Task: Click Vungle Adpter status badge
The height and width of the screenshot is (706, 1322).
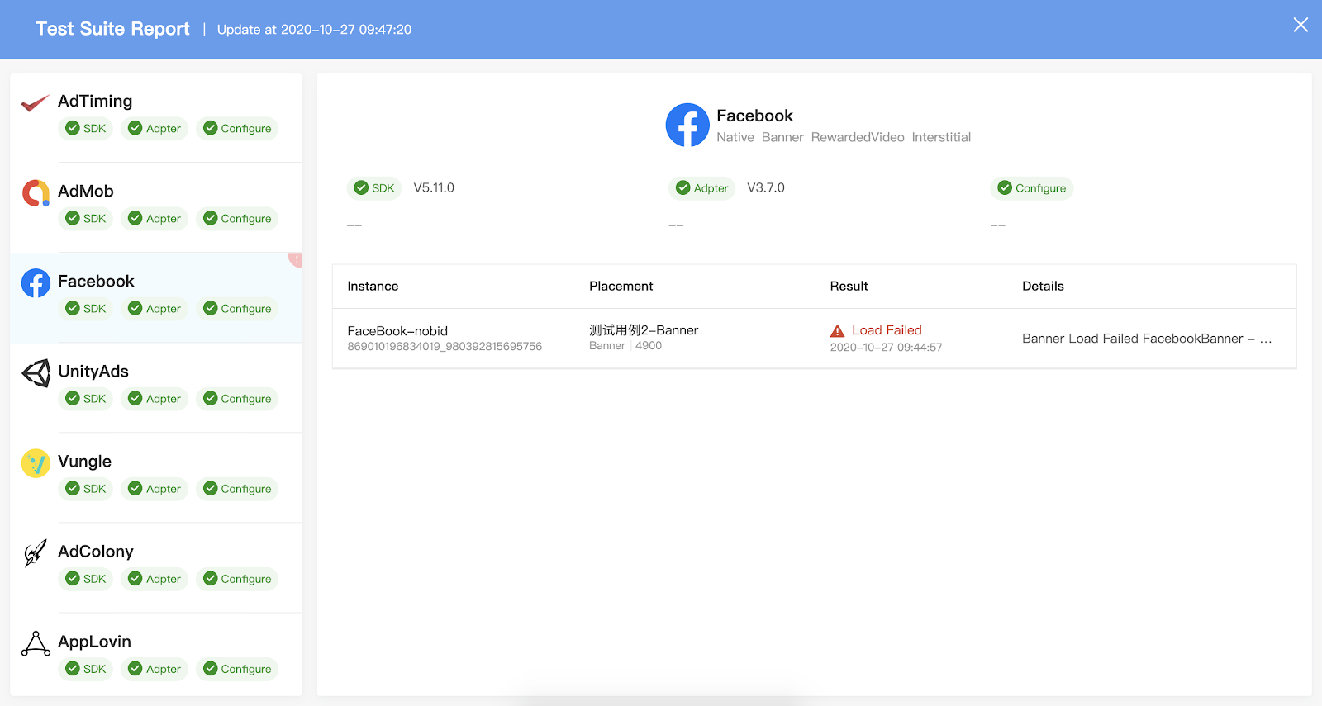Action: click(155, 488)
